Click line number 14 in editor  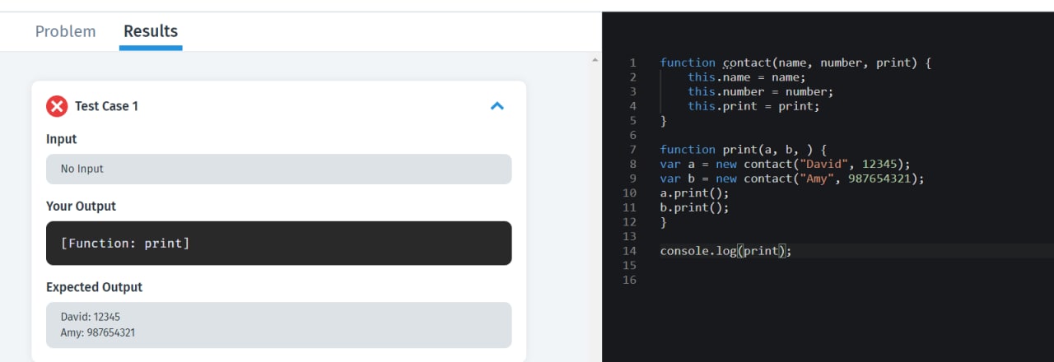[x=630, y=250]
